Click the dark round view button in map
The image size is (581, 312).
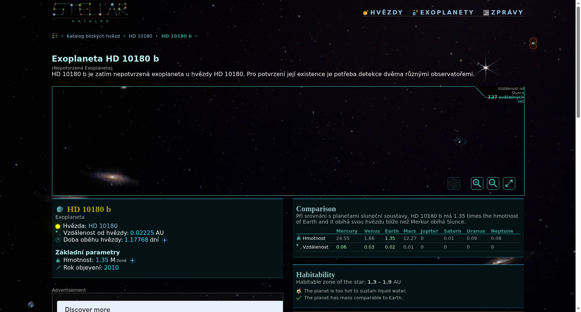(x=454, y=183)
